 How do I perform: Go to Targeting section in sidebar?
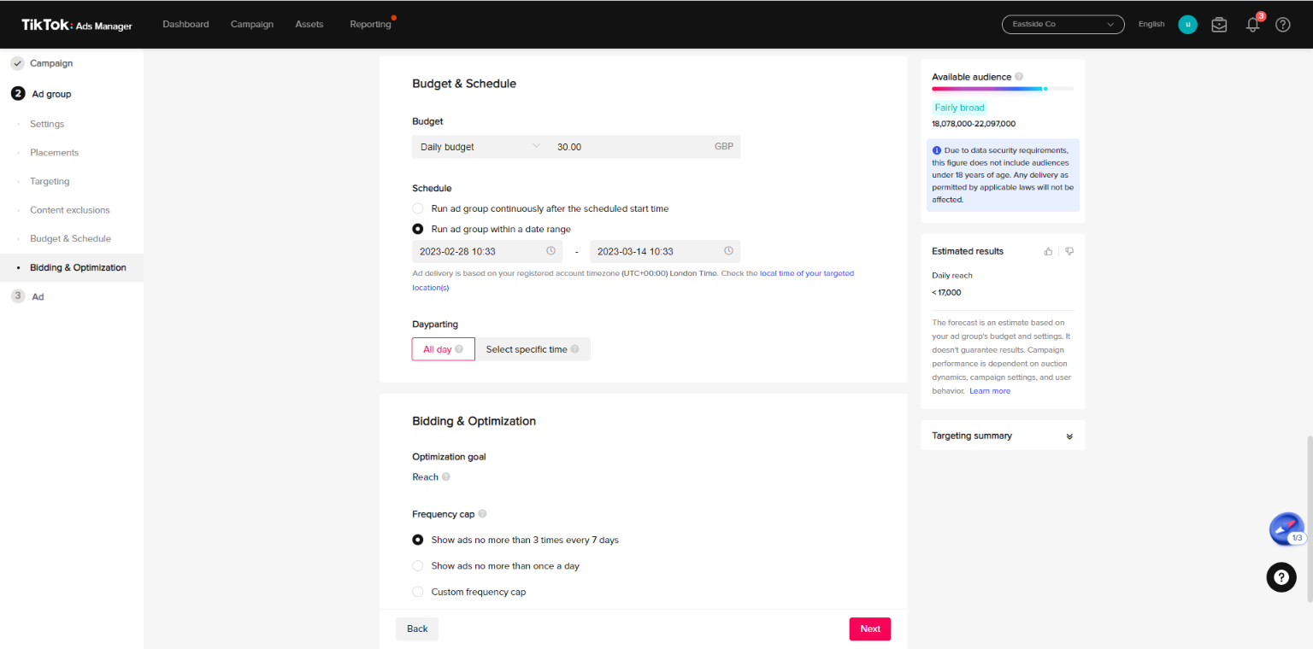tap(50, 181)
